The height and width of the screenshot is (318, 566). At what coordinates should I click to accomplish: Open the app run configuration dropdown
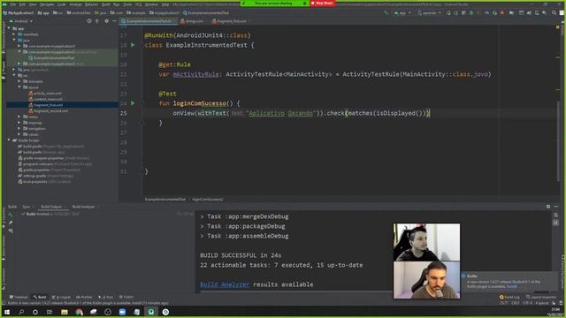tap(402, 12)
